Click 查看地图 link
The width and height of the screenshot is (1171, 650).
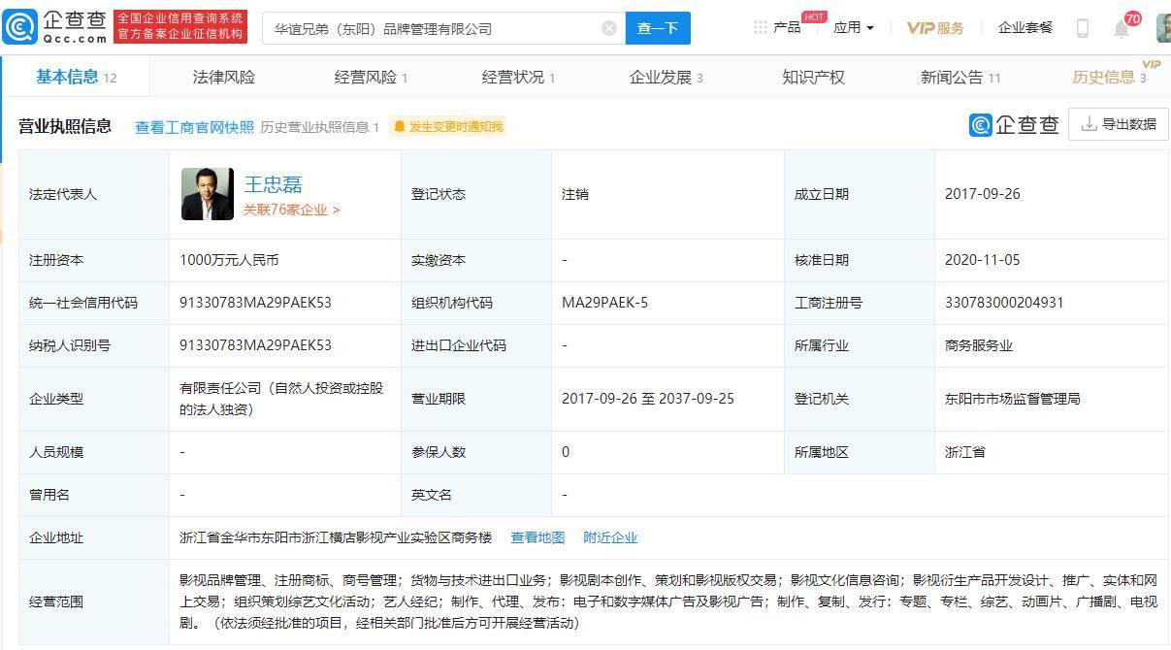point(537,537)
